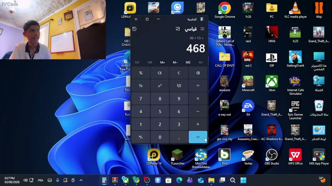Screen dimensions: 332x186
Task: Click the percent key
Action: (x=141, y=73)
